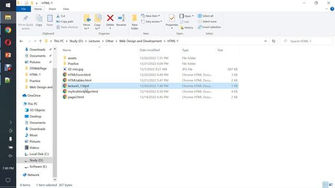
Task: Open the Copy to dropdown
Action: coord(97,22)
